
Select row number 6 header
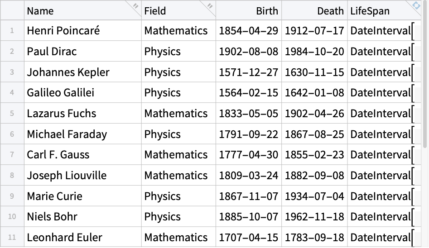point(12,134)
